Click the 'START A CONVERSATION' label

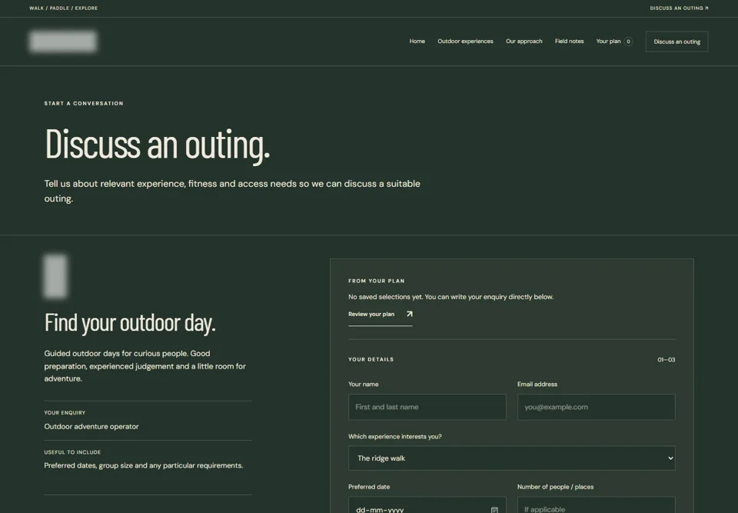(x=84, y=103)
